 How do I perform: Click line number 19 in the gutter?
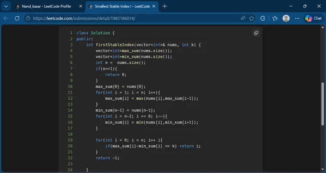(70, 140)
